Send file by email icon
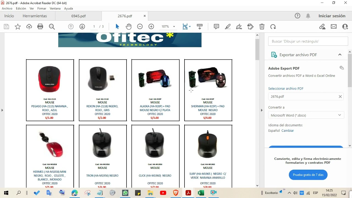Screen dimensions: 352x198 334,27
